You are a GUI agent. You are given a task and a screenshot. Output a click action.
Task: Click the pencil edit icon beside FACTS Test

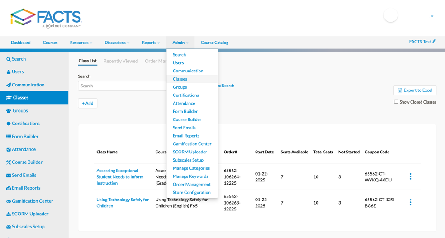point(434,42)
